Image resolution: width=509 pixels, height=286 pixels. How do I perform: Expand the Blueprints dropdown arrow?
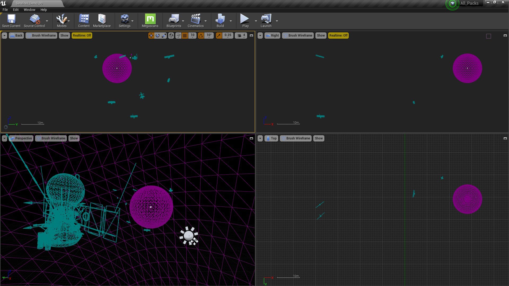click(183, 21)
